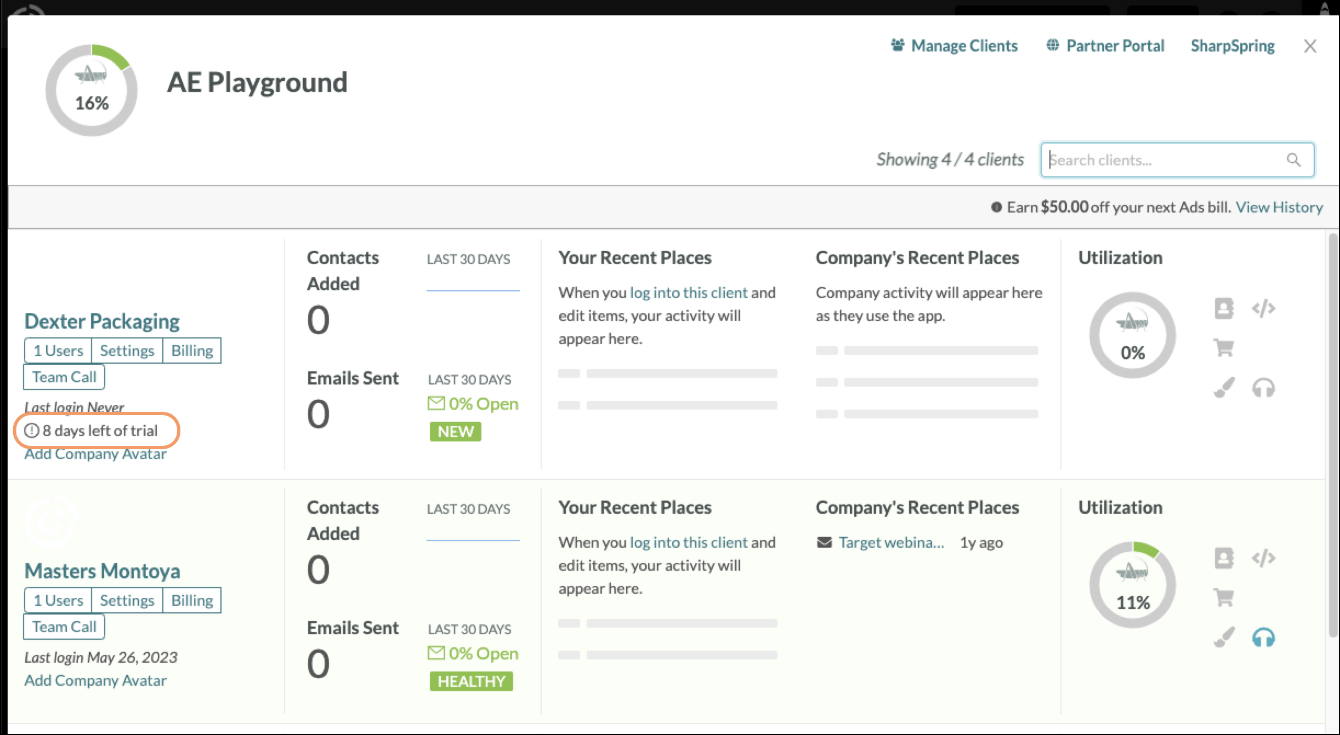Image resolution: width=1340 pixels, height=735 pixels.
Task: Click Masters Montoya code tracking icon
Action: coord(1263,558)
